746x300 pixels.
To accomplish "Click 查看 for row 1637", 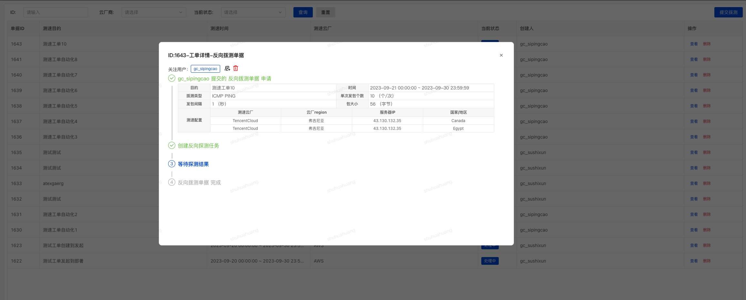I will (x=694, y=121).
